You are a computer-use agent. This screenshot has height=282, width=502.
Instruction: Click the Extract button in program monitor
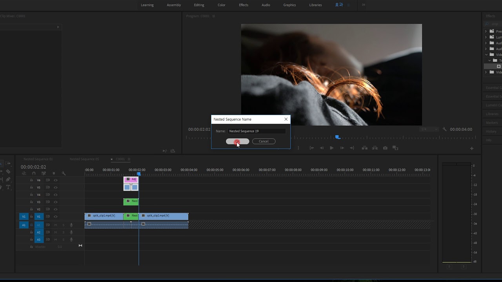click(375, 148)
